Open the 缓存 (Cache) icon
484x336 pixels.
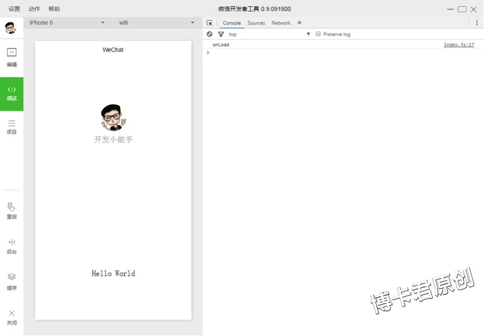coord(12,281)
